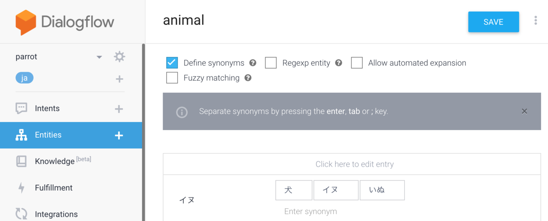Create new entity with plus icon
Screen dimensions: 548x221
click(x=119, y=135)
